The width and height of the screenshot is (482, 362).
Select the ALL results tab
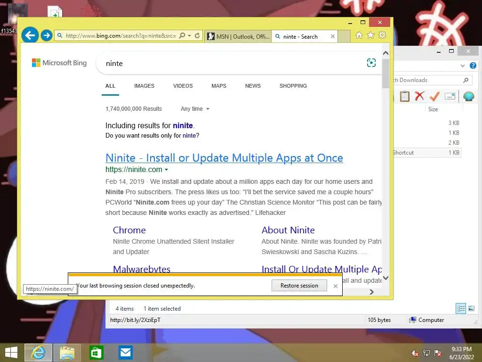[110, 86]
